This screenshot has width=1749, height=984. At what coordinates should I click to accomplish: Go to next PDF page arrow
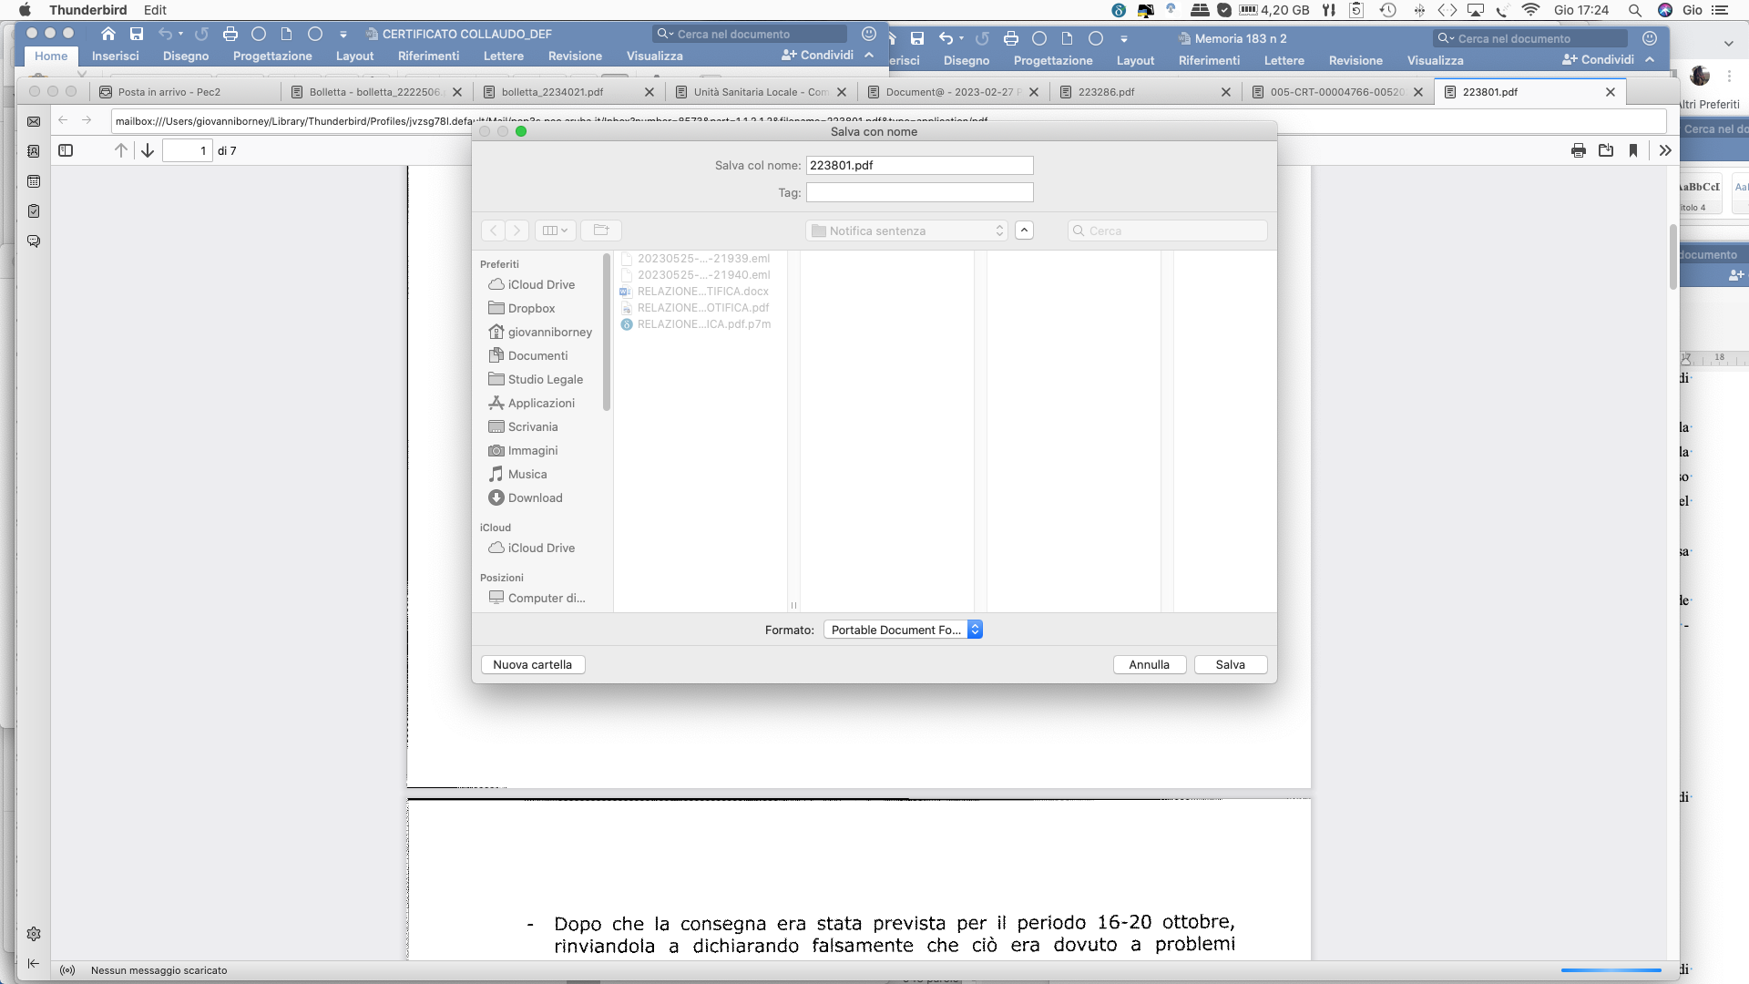tap(148, 151)
